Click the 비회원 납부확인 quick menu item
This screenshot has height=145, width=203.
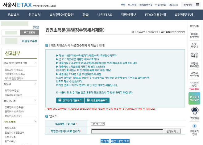(194, 36)
